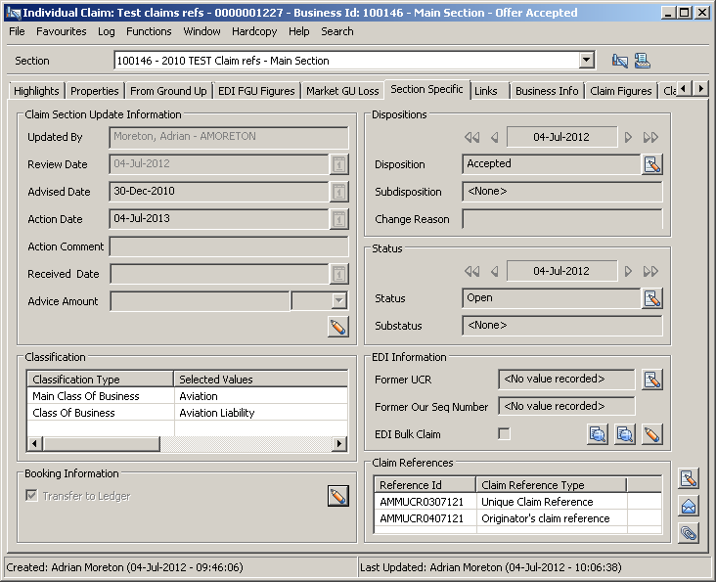Viewport: 716px width, 582px height.
Task: Expand the Section dropdown list
Action: coord(586,61)
